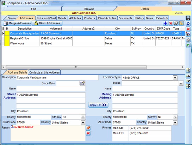This screenshot has height=145, width=192.
Task: Click the yellow B cell of Warehouse row
Action: click(x=7, y=43)
